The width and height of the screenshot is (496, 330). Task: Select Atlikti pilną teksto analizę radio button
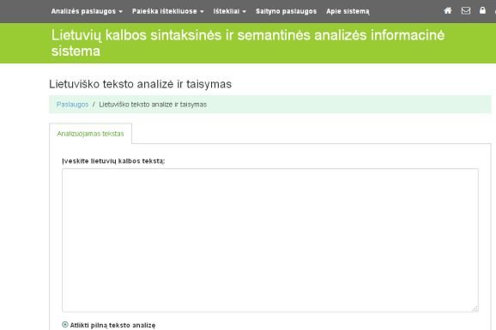point(65,325)
